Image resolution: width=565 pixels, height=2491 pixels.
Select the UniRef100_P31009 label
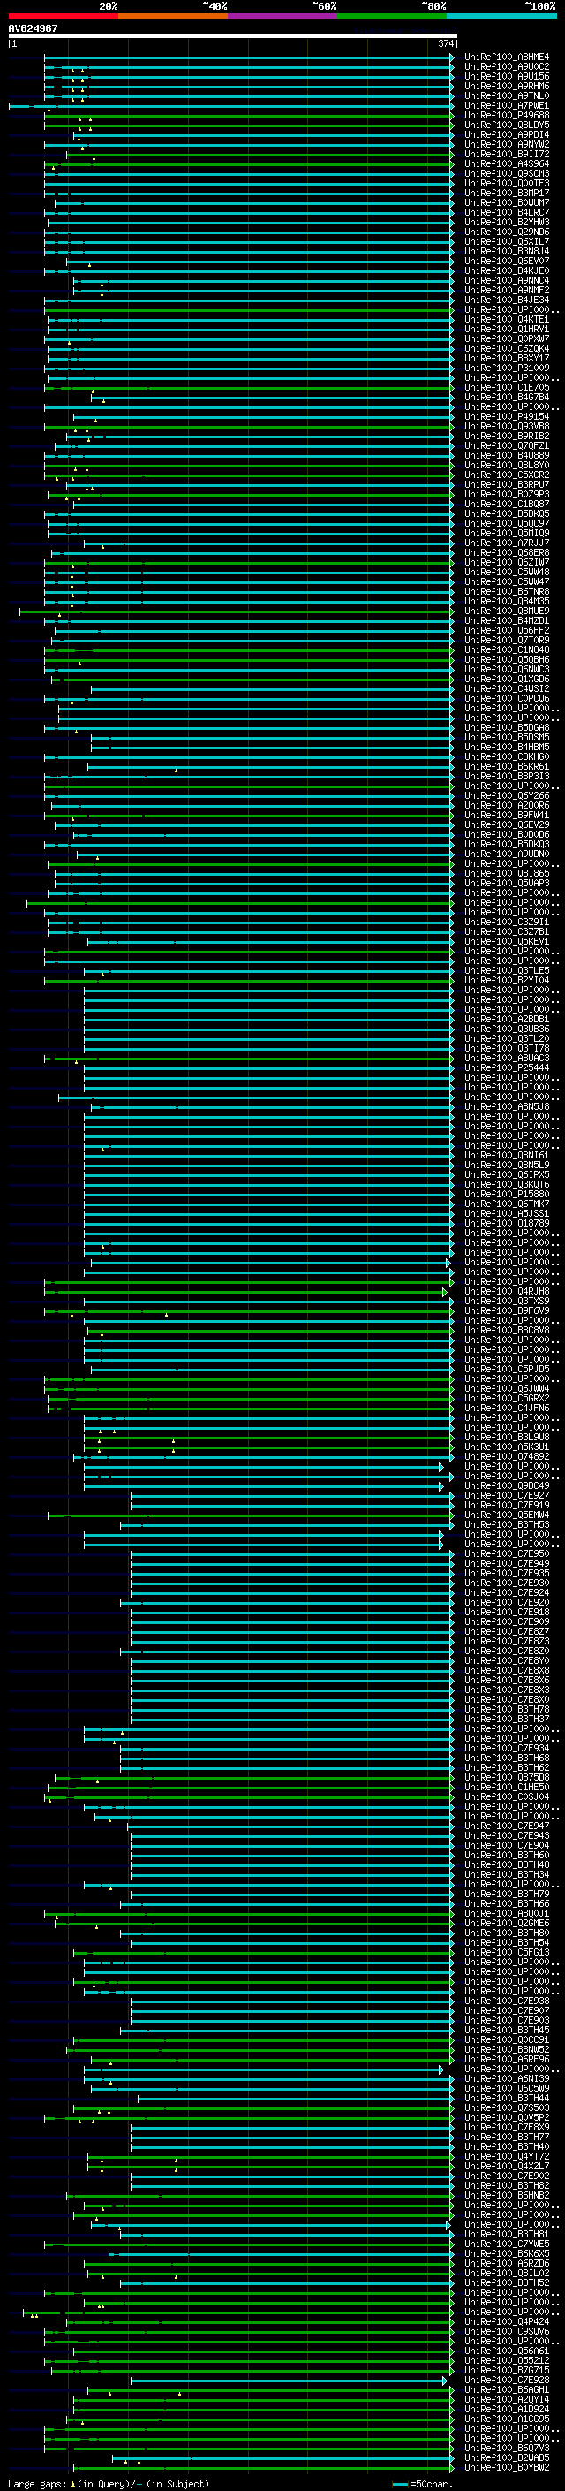coord(507,368)
